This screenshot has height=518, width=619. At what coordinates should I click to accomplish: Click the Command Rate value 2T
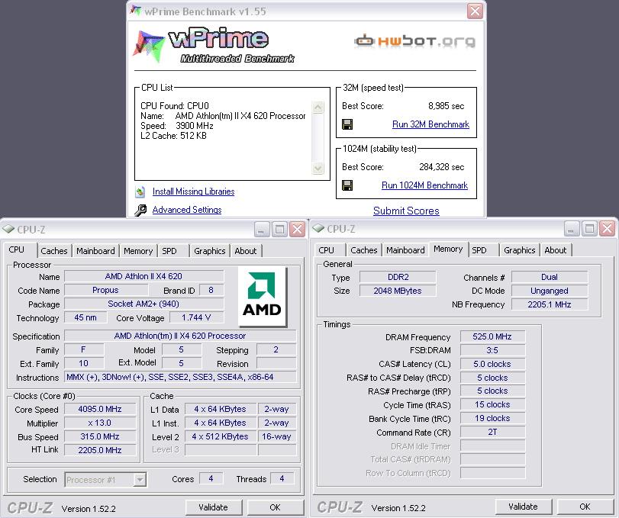492,432
